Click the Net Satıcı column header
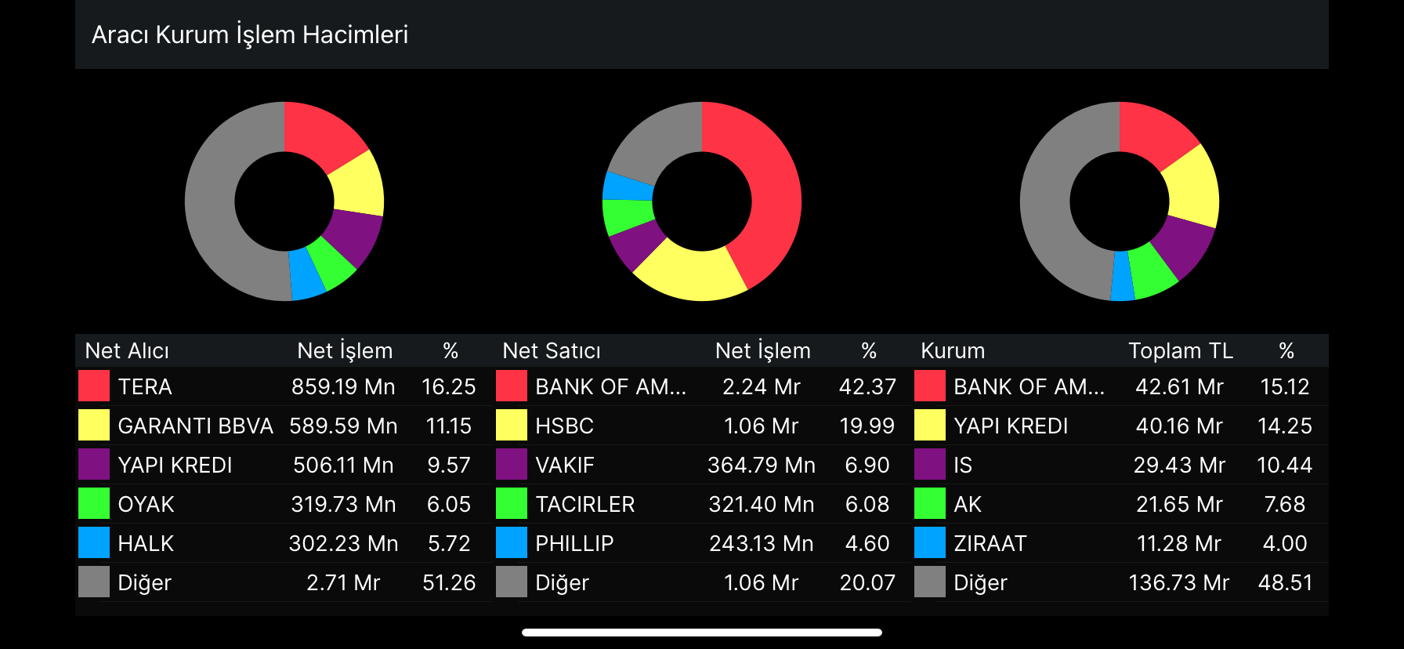 pos(552,350)
